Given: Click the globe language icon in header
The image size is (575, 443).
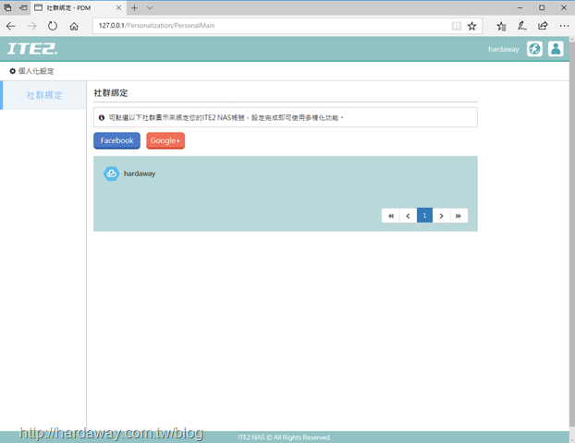Looking at the screenshot, I should 534,49.
